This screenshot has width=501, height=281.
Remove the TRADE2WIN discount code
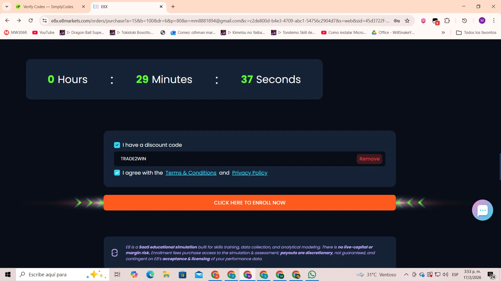click(x=369, y=159)
